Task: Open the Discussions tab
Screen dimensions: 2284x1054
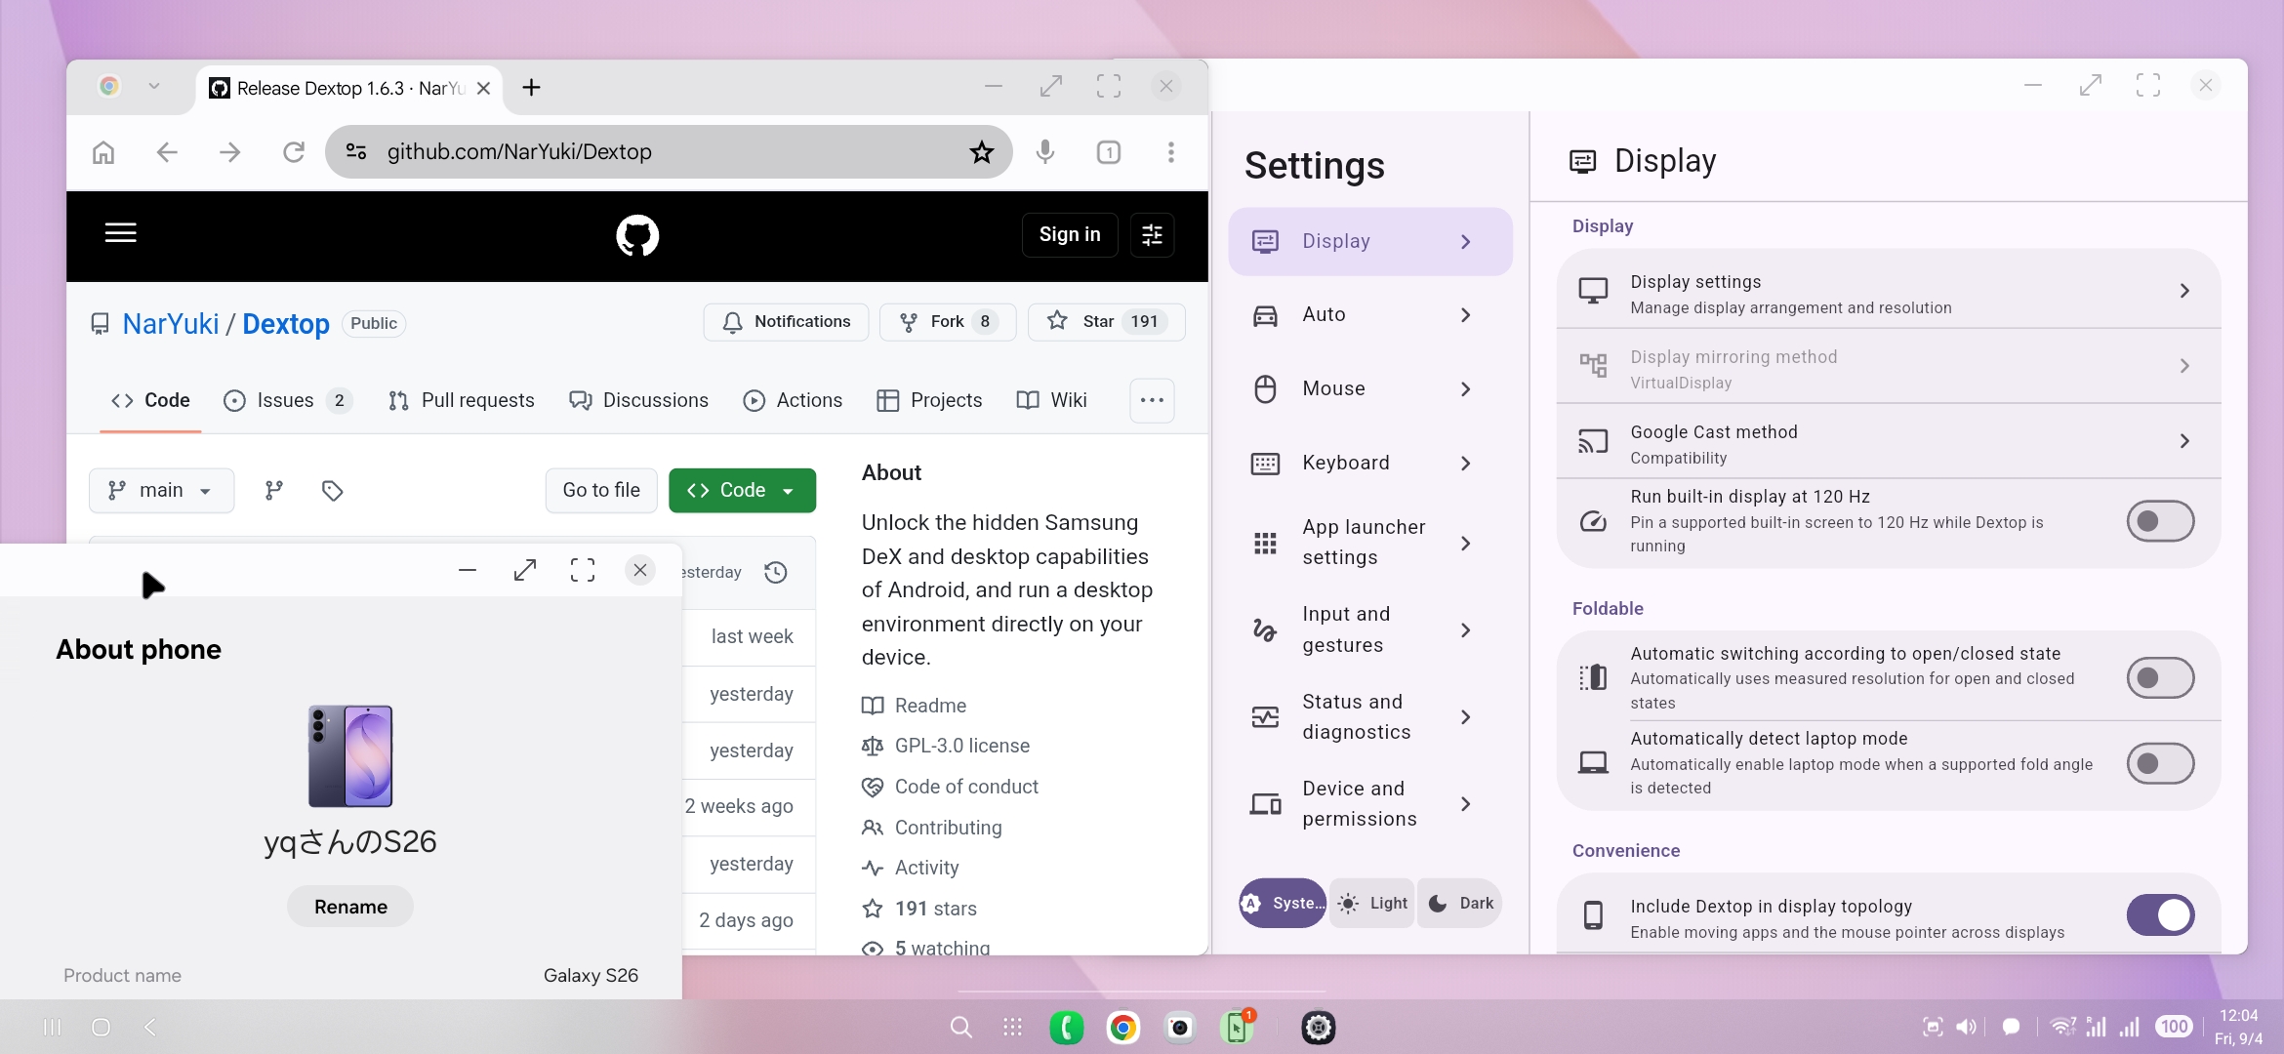Action: point(639,401)
